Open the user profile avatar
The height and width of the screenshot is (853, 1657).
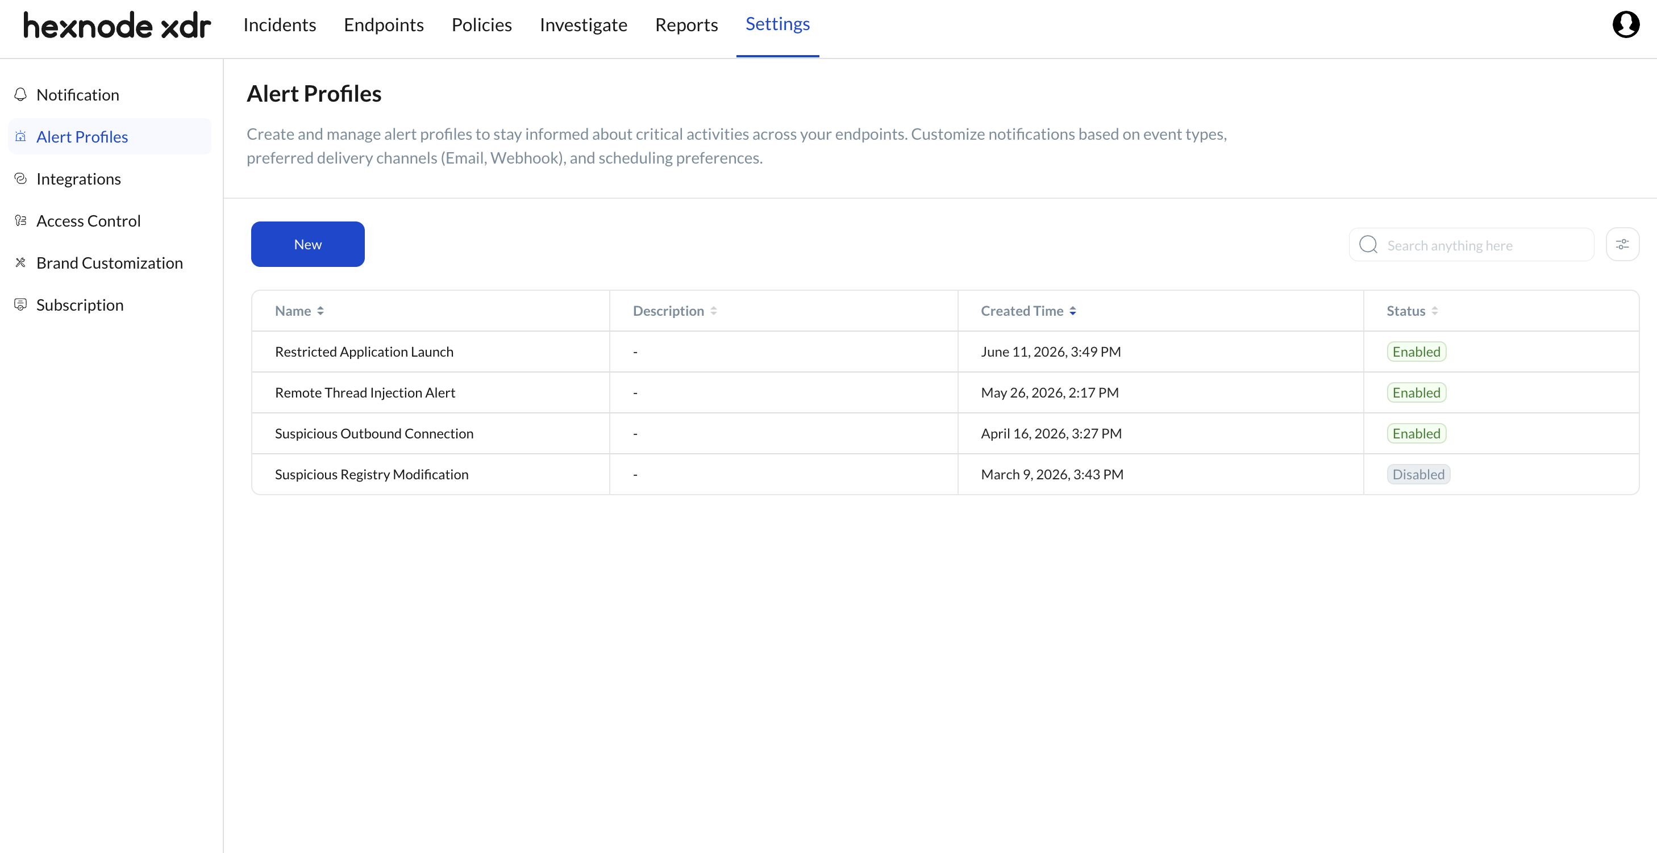tap(1626, 24)
